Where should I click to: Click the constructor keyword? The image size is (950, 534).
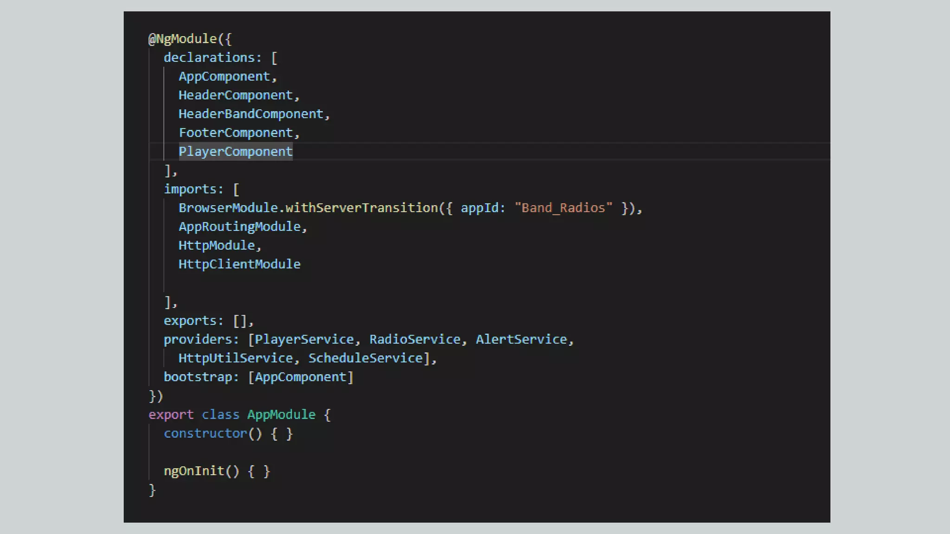(205, 434)
